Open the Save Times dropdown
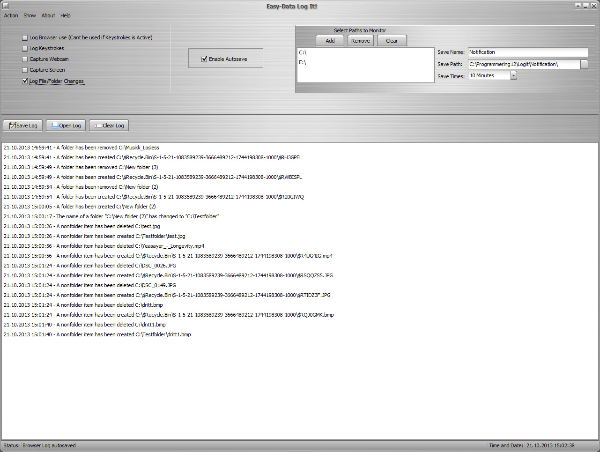 [x=514, y=75]
